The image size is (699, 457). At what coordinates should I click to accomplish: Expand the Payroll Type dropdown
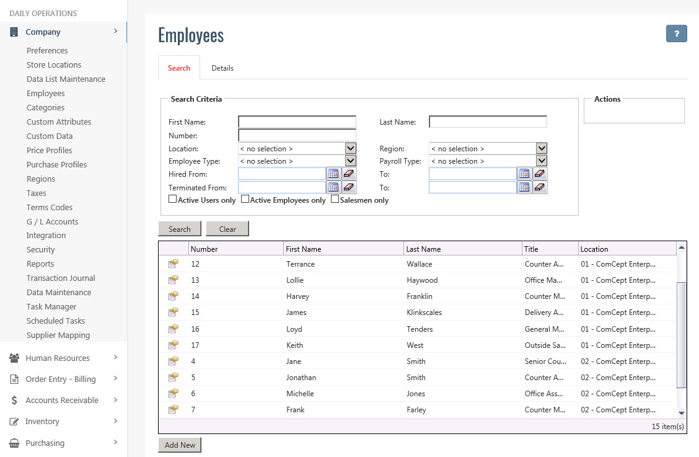[x=541, y=161]
